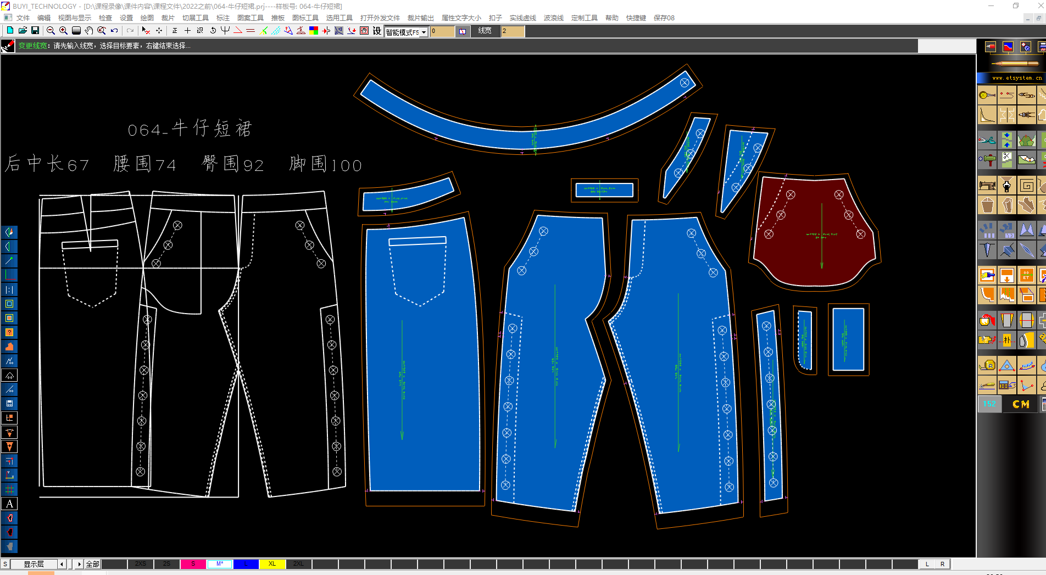This screenshot has width=1046, height=575.
Task: Select the Zoom in magnifier tool
Action: [x=63, y=31]
